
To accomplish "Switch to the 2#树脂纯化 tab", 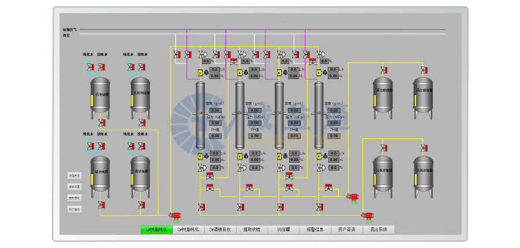I will pyautogui.click(x=188, y=230).
